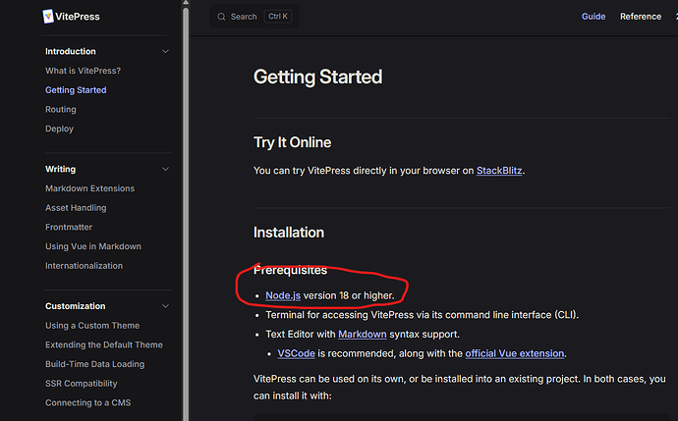Click the Getting Started main heading
The image size is (678, 421).
coord(317,78)
